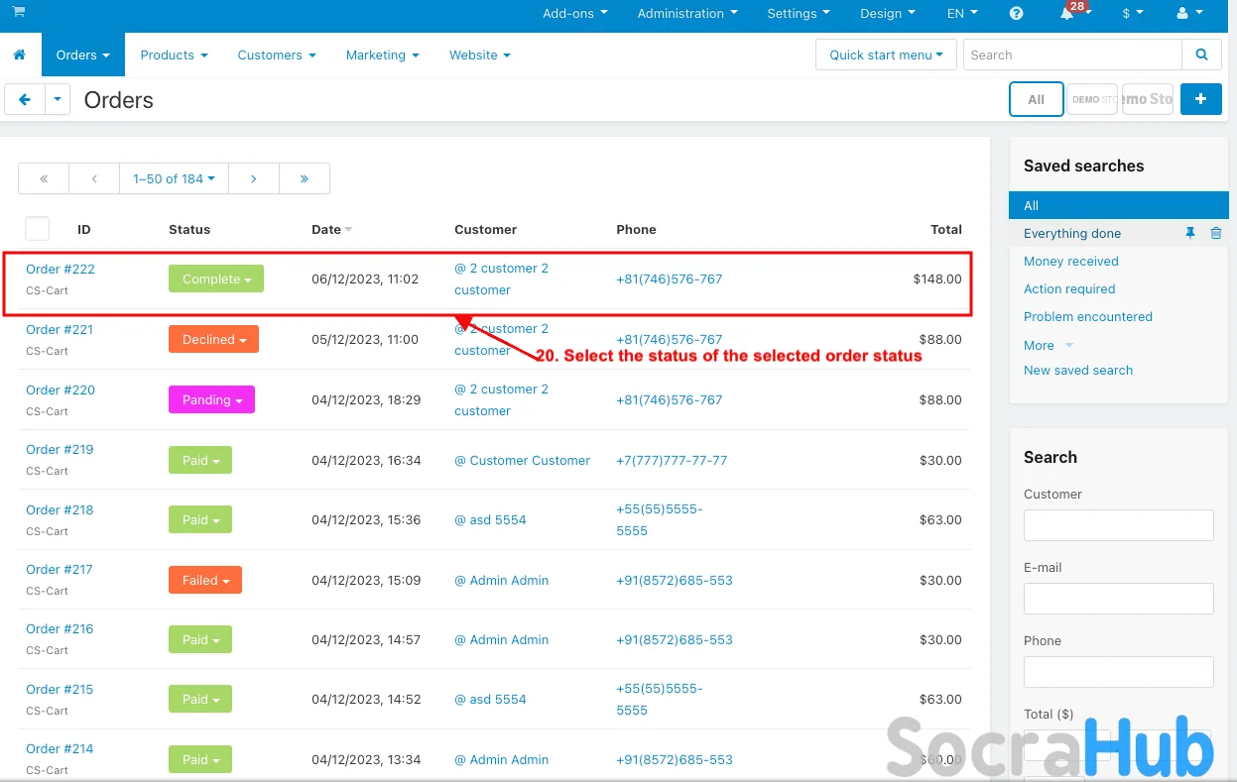Screen dimensions: 1237x782
Task: Click the blue plus add button
Action: [x=1200, y=99]
